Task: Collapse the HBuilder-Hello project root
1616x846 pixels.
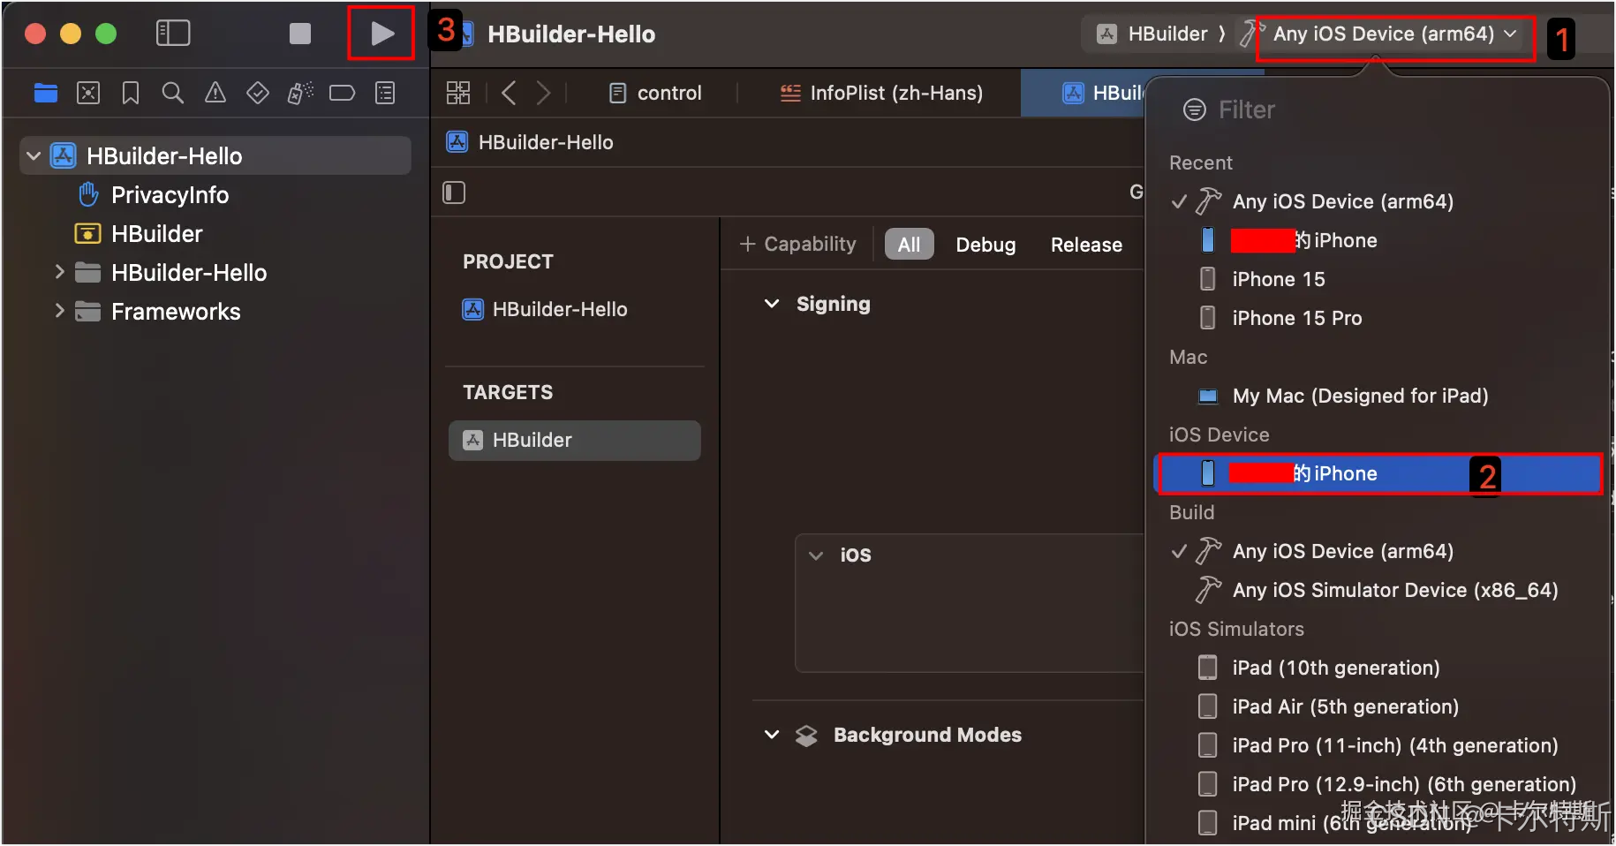Action: coord(34,156)
